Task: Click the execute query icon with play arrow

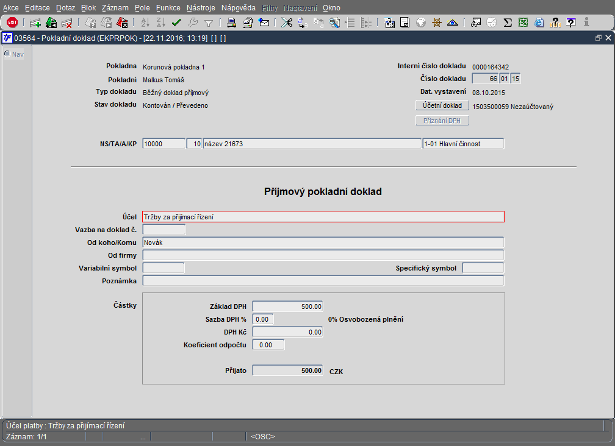Action: pos(106,23)
